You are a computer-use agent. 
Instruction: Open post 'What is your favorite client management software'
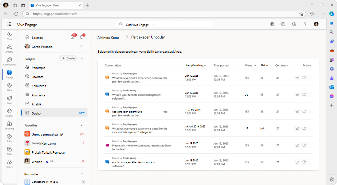click(137, 97)
